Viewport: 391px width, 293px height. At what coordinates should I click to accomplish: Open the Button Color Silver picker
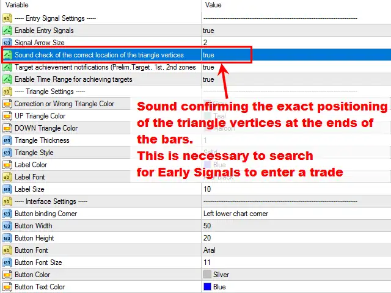(216, 275)
